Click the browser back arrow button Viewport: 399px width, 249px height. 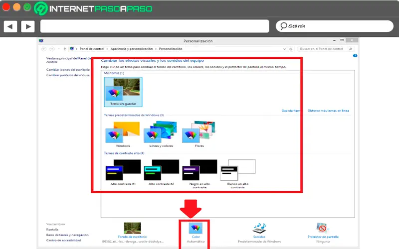click(x=10, y=26)
